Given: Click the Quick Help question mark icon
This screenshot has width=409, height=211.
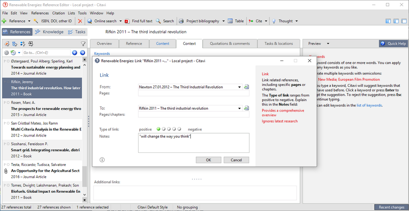Looking at the screenshot, I should click(383, 44).
